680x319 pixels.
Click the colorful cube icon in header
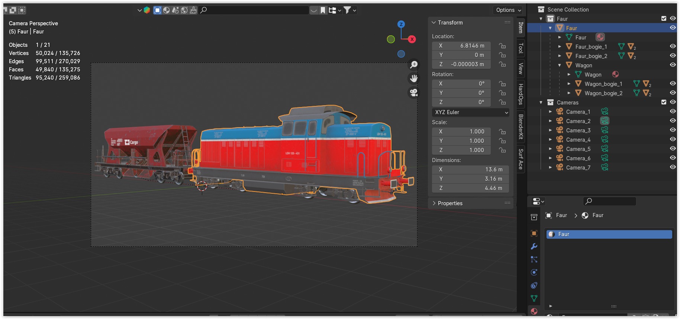pyautogui.click(x=147, y=10)
